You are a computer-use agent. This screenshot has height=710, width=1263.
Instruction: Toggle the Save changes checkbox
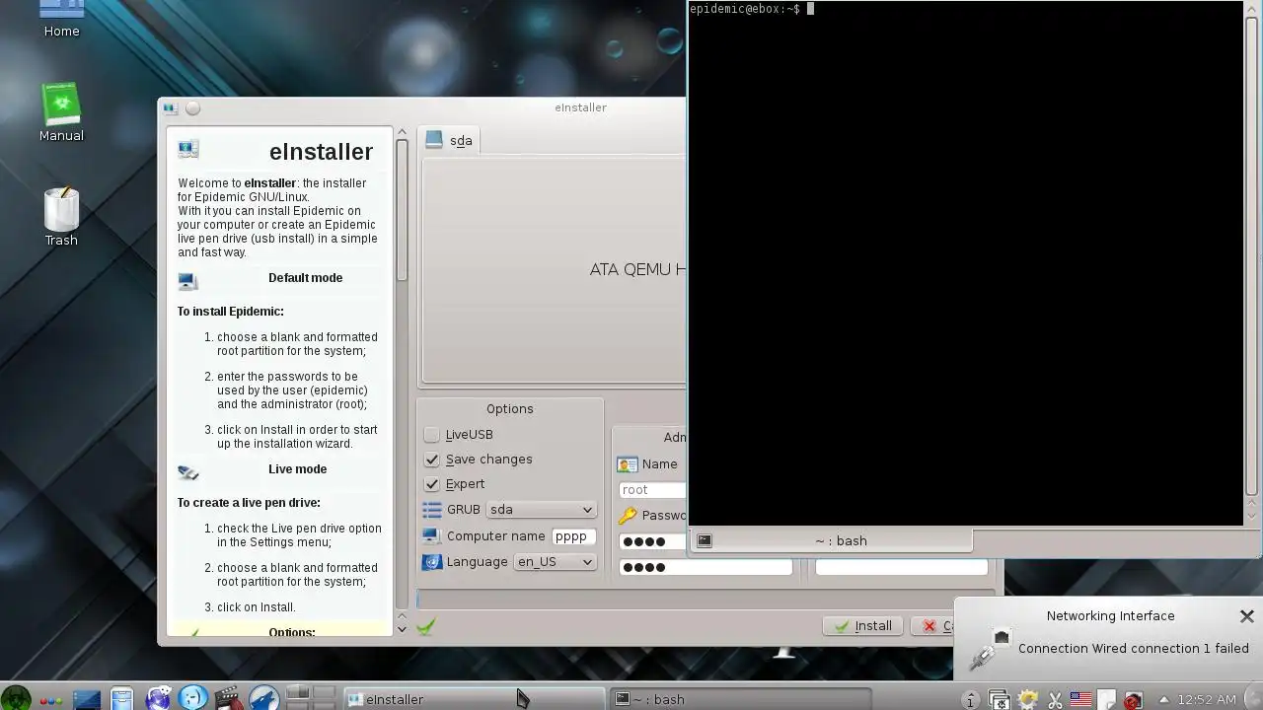pos(431,460)
